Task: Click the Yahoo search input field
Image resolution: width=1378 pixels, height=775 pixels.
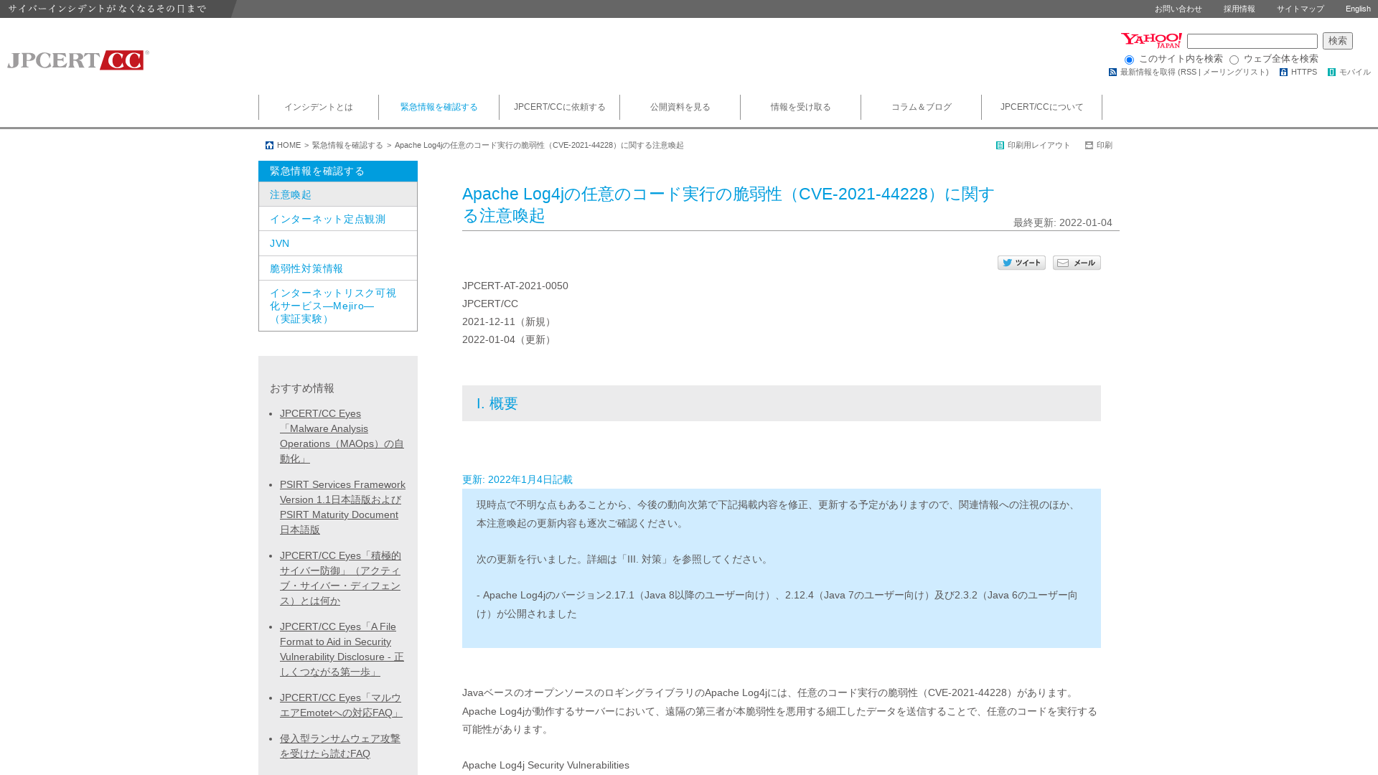Action: pos(1252,41)
